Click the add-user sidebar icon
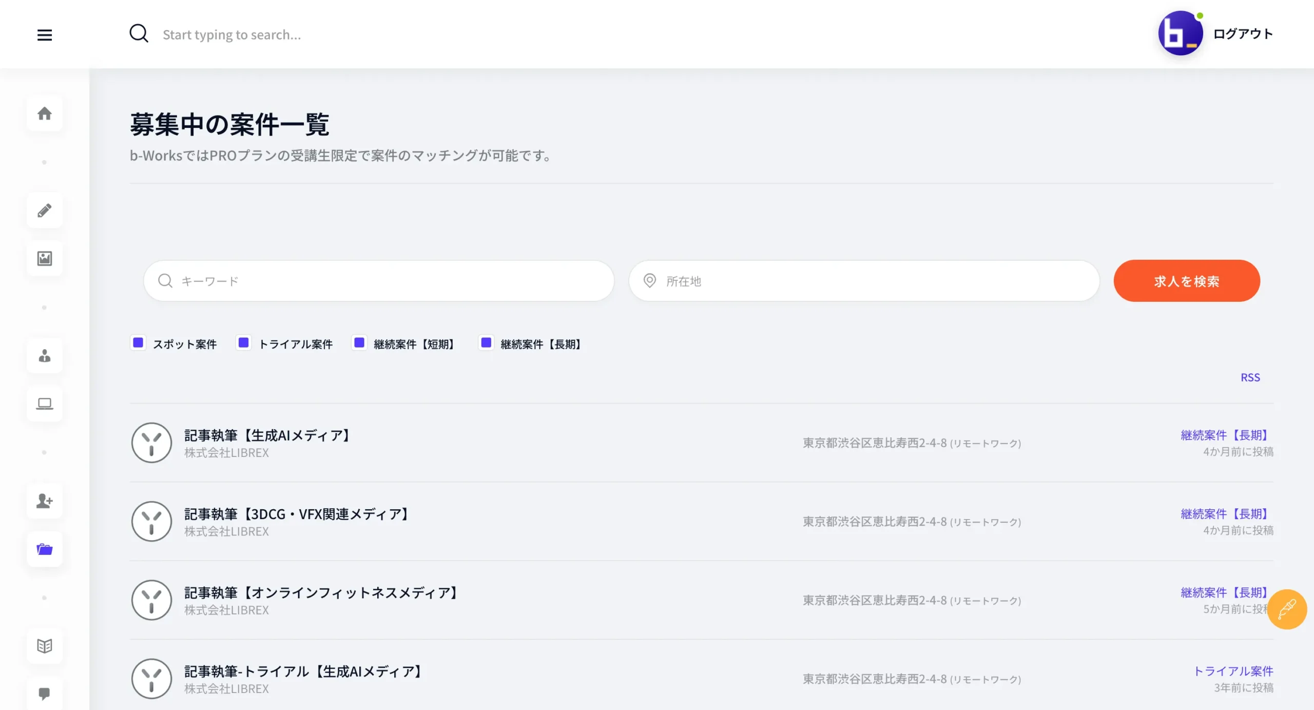Viewport: 1314px width, 710px height. pos(45,501)
